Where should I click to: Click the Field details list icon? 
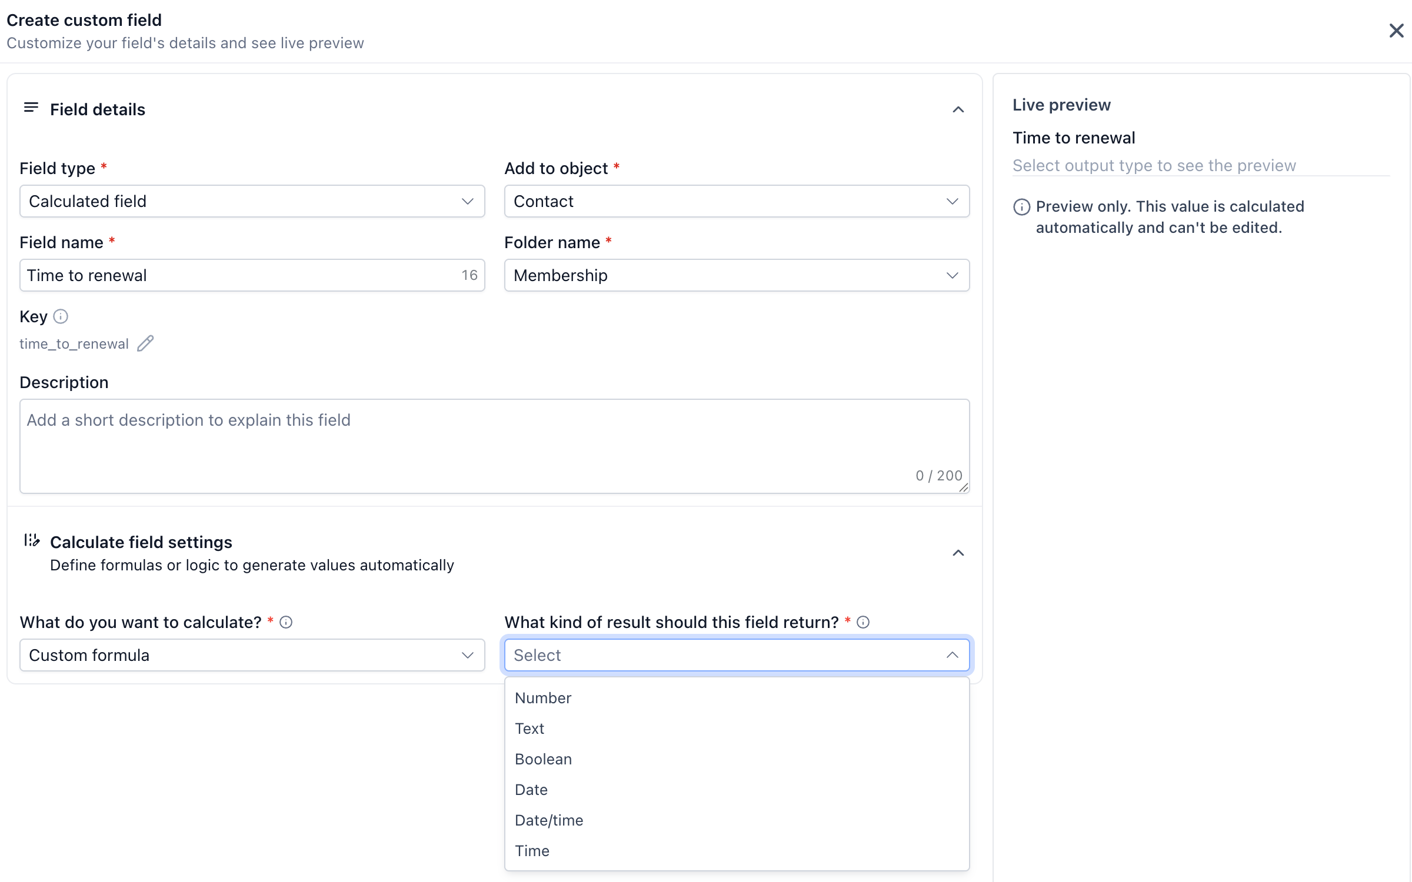click(x=31, y=108)
